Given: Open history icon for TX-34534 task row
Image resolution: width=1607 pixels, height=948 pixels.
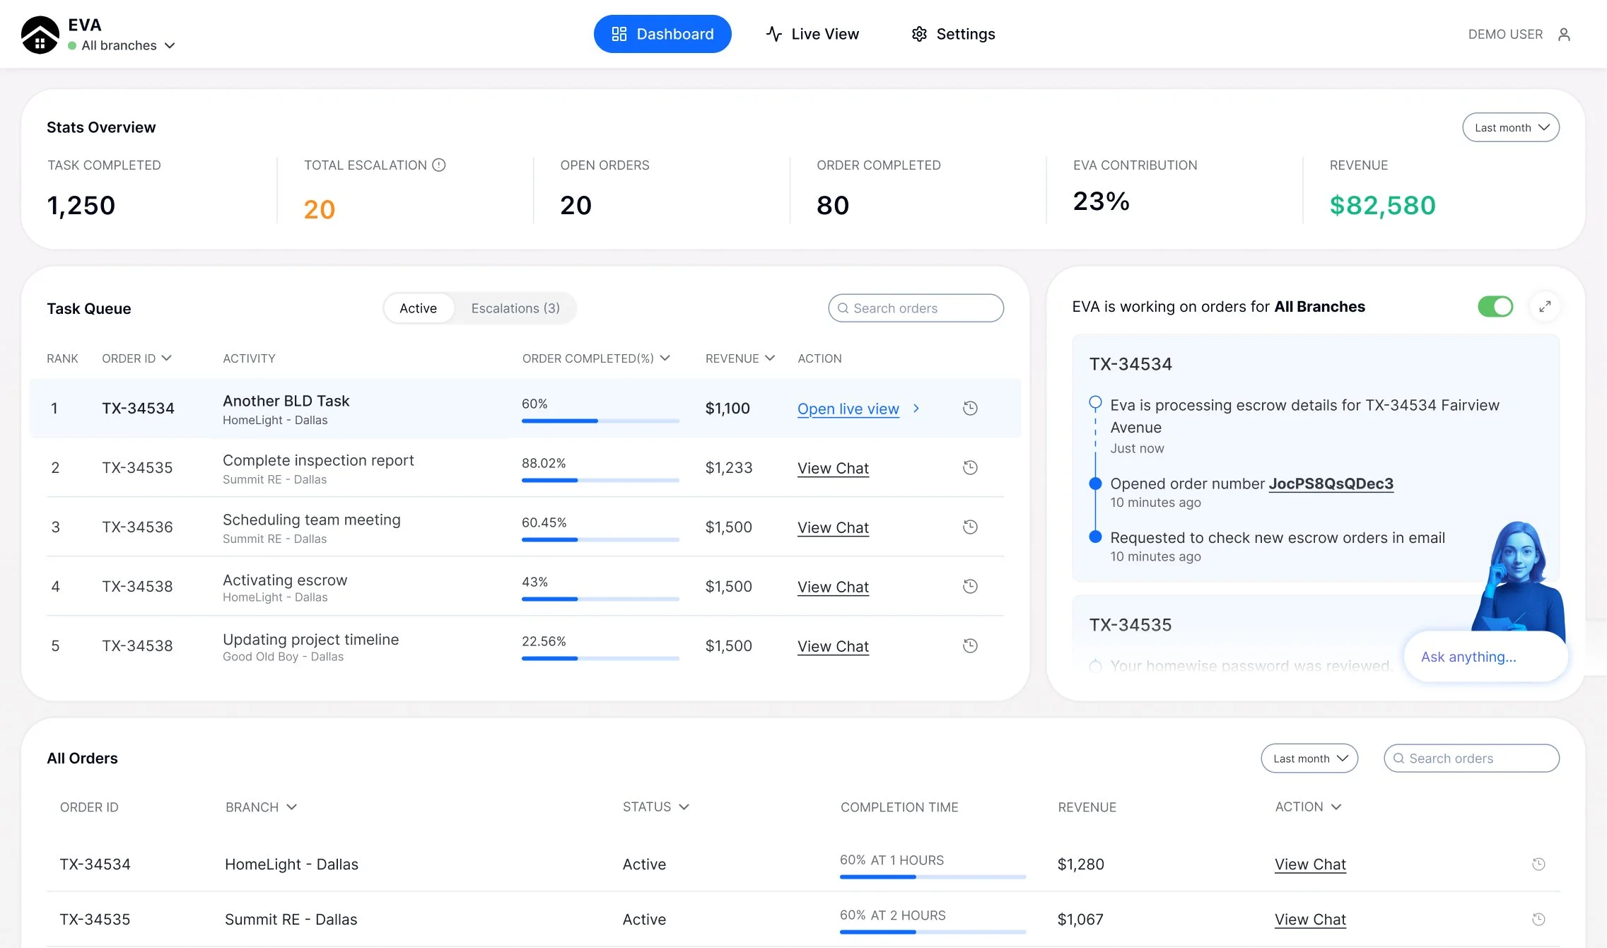Looking at the screenshot, I should [x=970, y=408].
